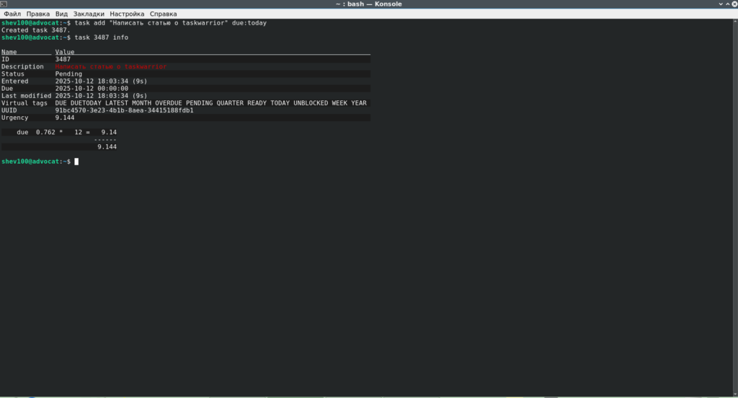Open the Закладки menu
This screenshot has height=398, width=738.
(x=89, y=14)
